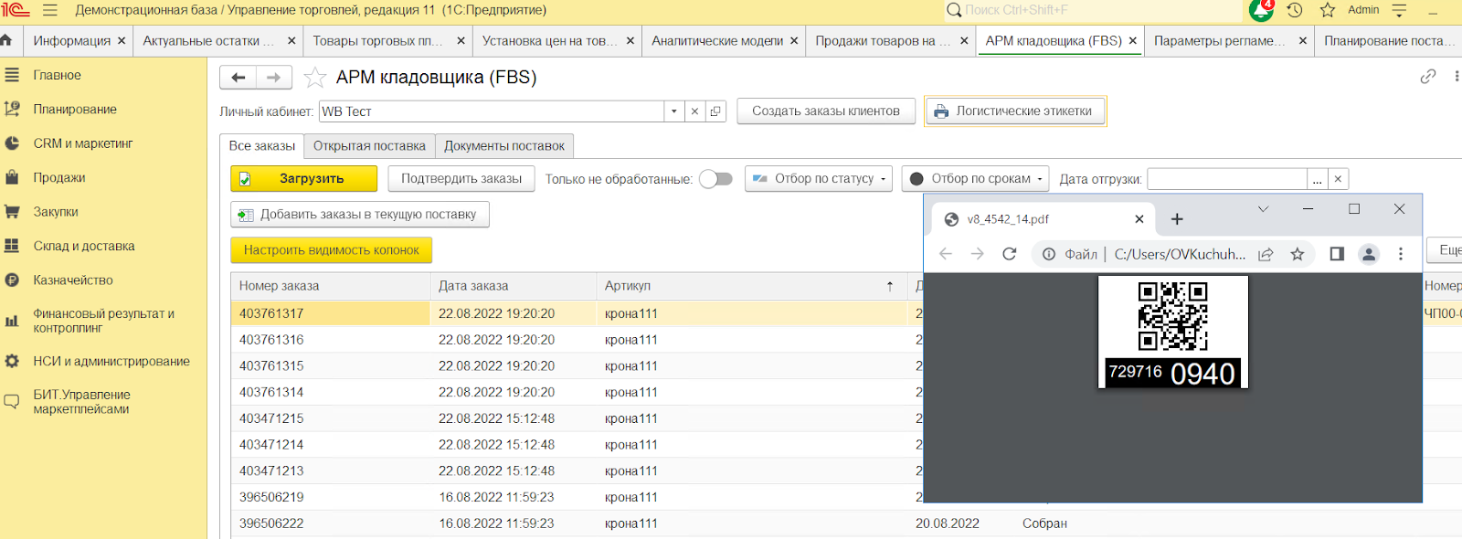Screen dimensions: 1462x539
Task: Click the notifications bell icon
Action: tap(1261, 10)
